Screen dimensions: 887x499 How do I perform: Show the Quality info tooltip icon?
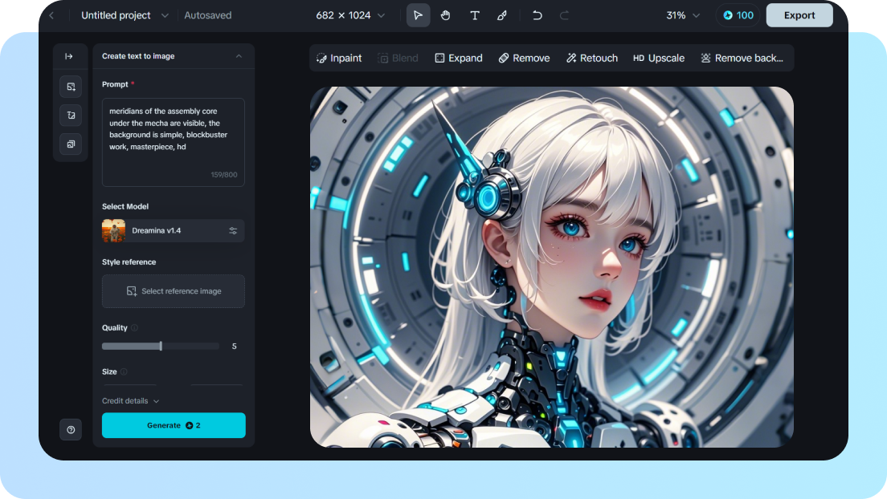(135, 328)
